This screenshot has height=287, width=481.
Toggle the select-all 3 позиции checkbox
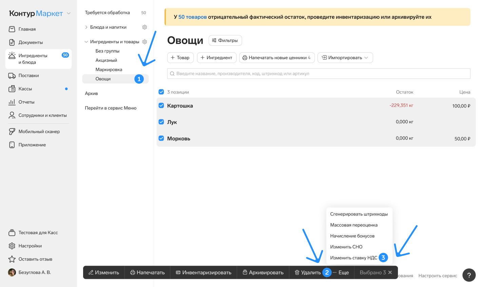coord(161,92)
